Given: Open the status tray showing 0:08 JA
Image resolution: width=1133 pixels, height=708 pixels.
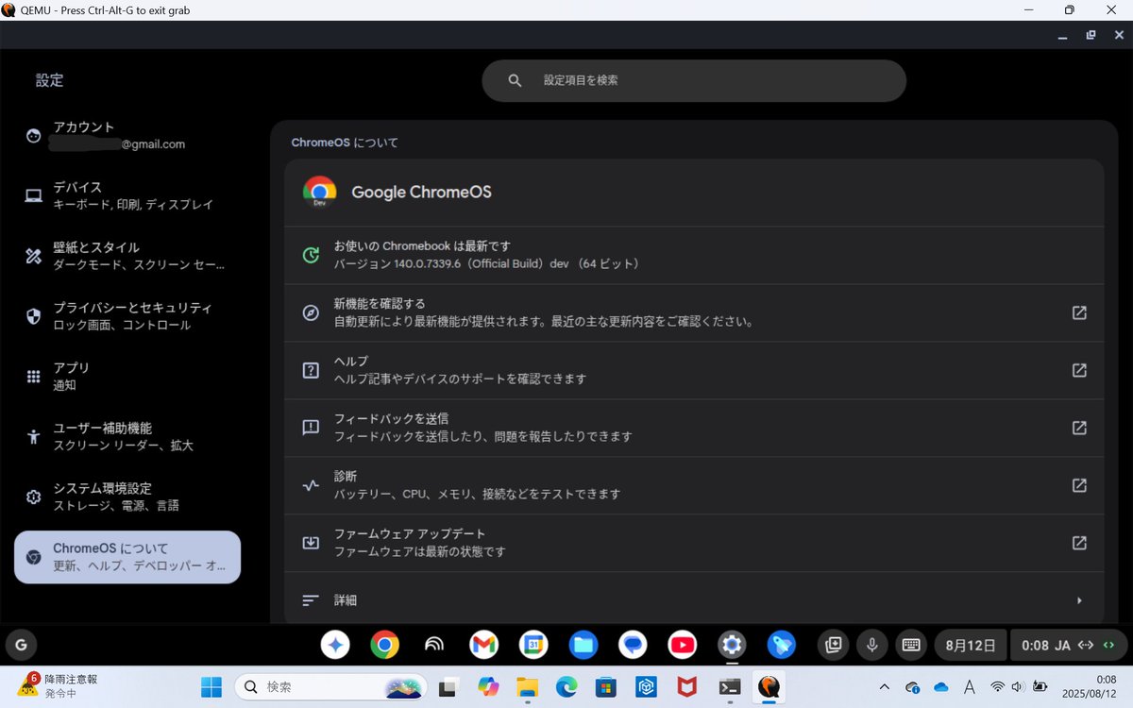Looking at the screenshot, I should click(1068, 646).
